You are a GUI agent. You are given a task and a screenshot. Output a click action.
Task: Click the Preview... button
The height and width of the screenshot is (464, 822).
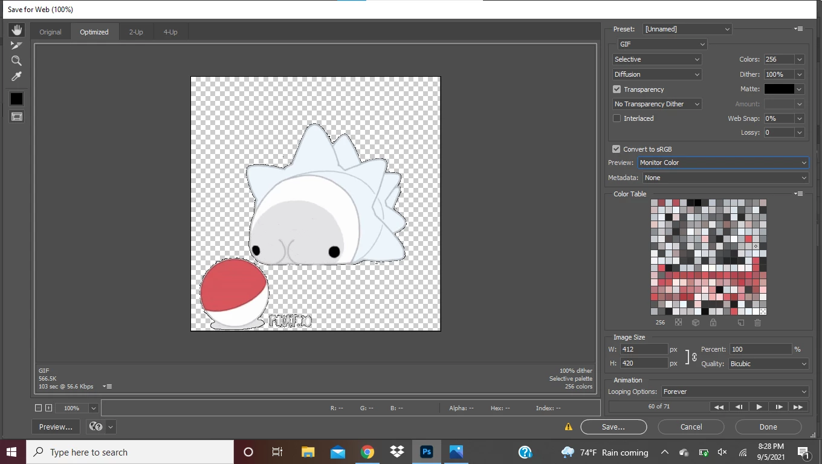tap(56, 427)
